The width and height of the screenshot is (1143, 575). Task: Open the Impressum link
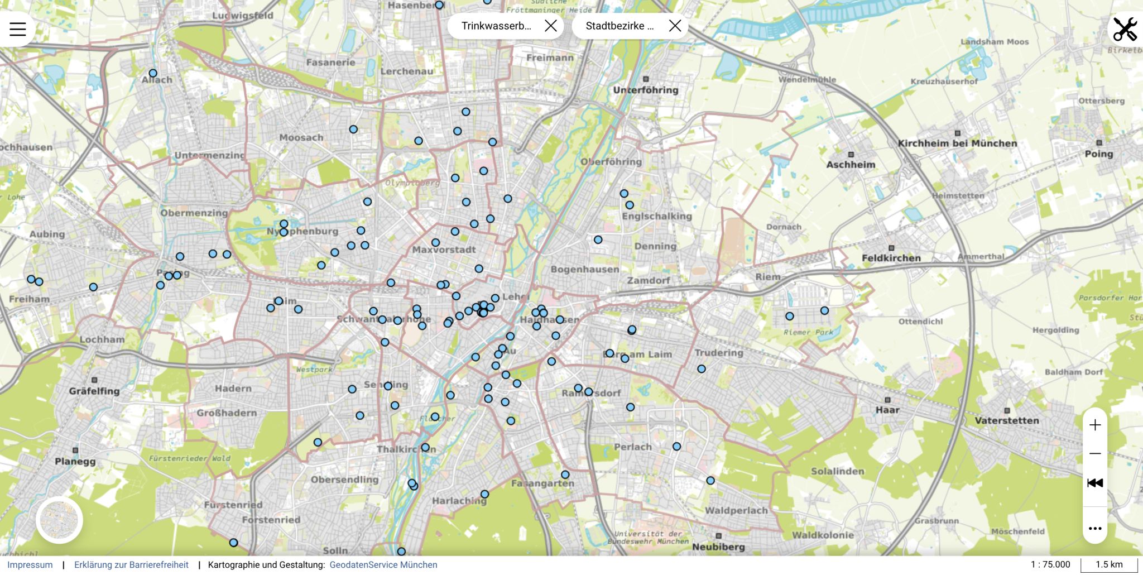pyautogui.click(x=30, y=564)
